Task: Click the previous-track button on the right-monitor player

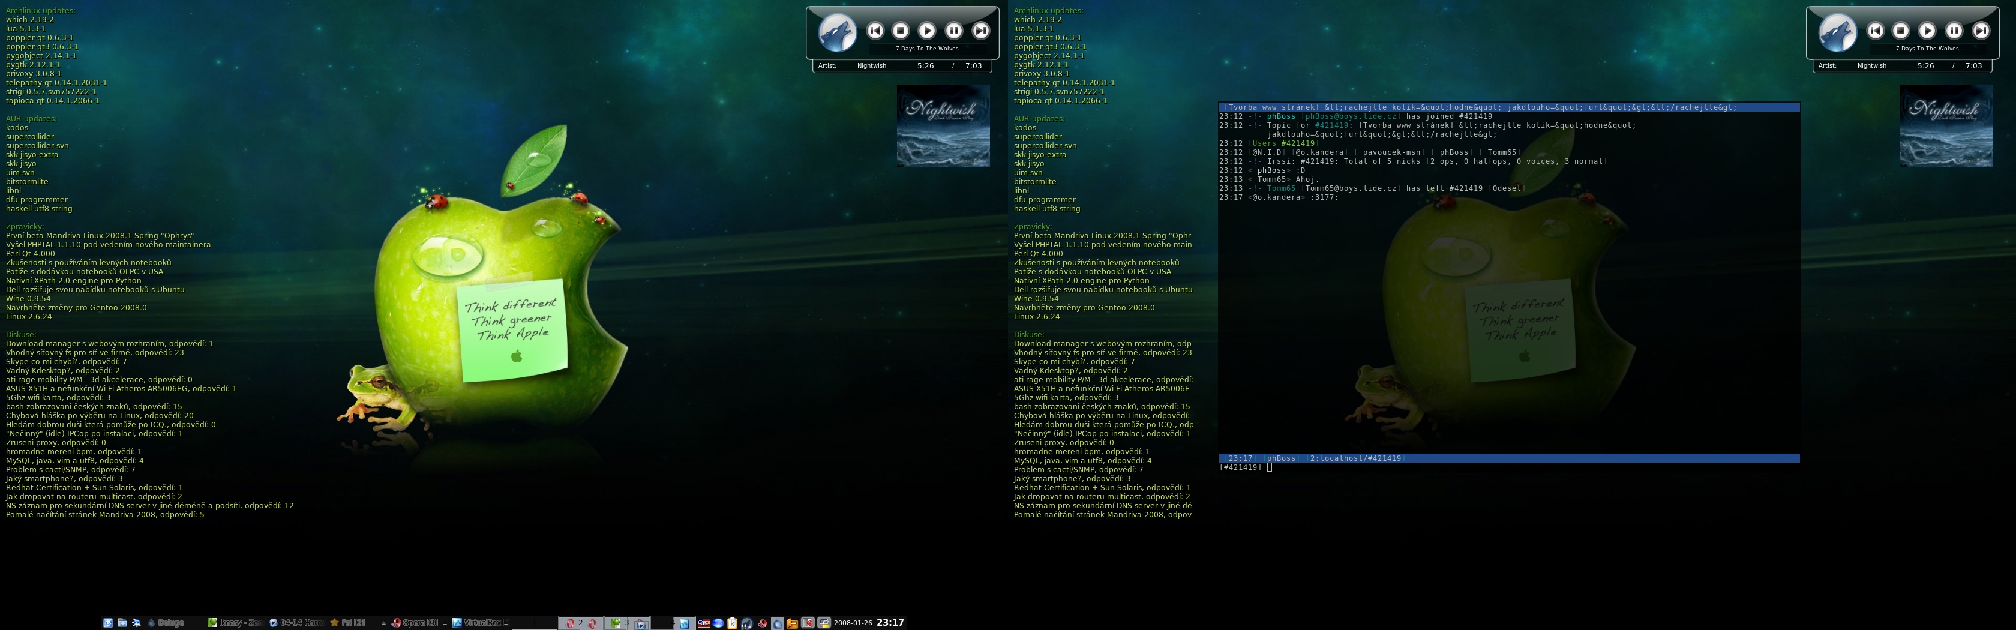Action: tap(1875, 31)
